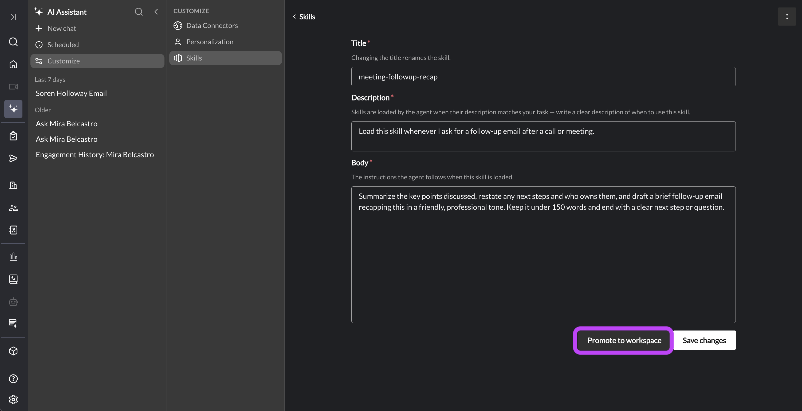802x411 pixels.
Task: Open the contact book icon
Action: [x=13, y=230]
